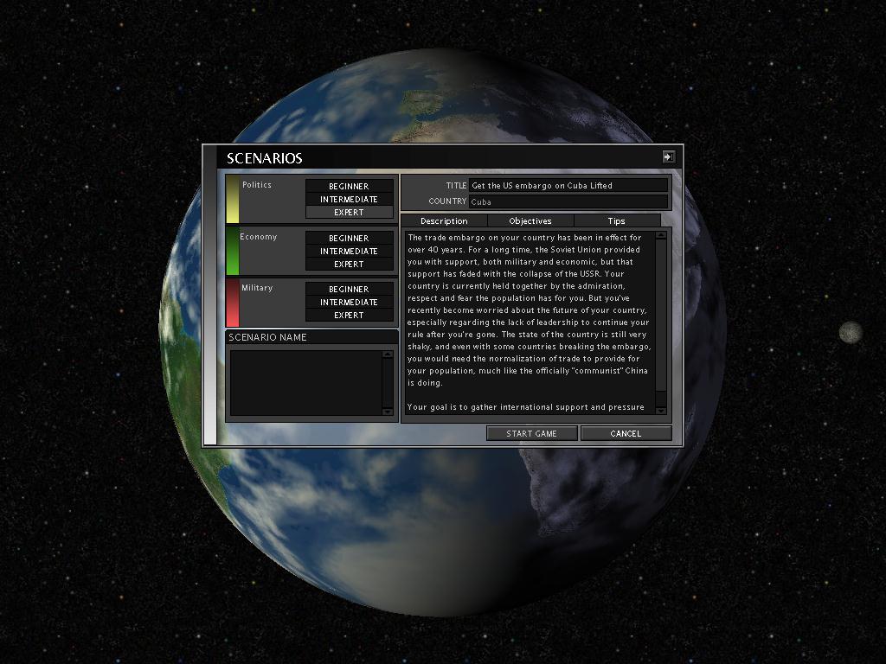Select Politics Expert difficulty
The width and height of the screenshot is (886, 664).
[x=350, y=213]
